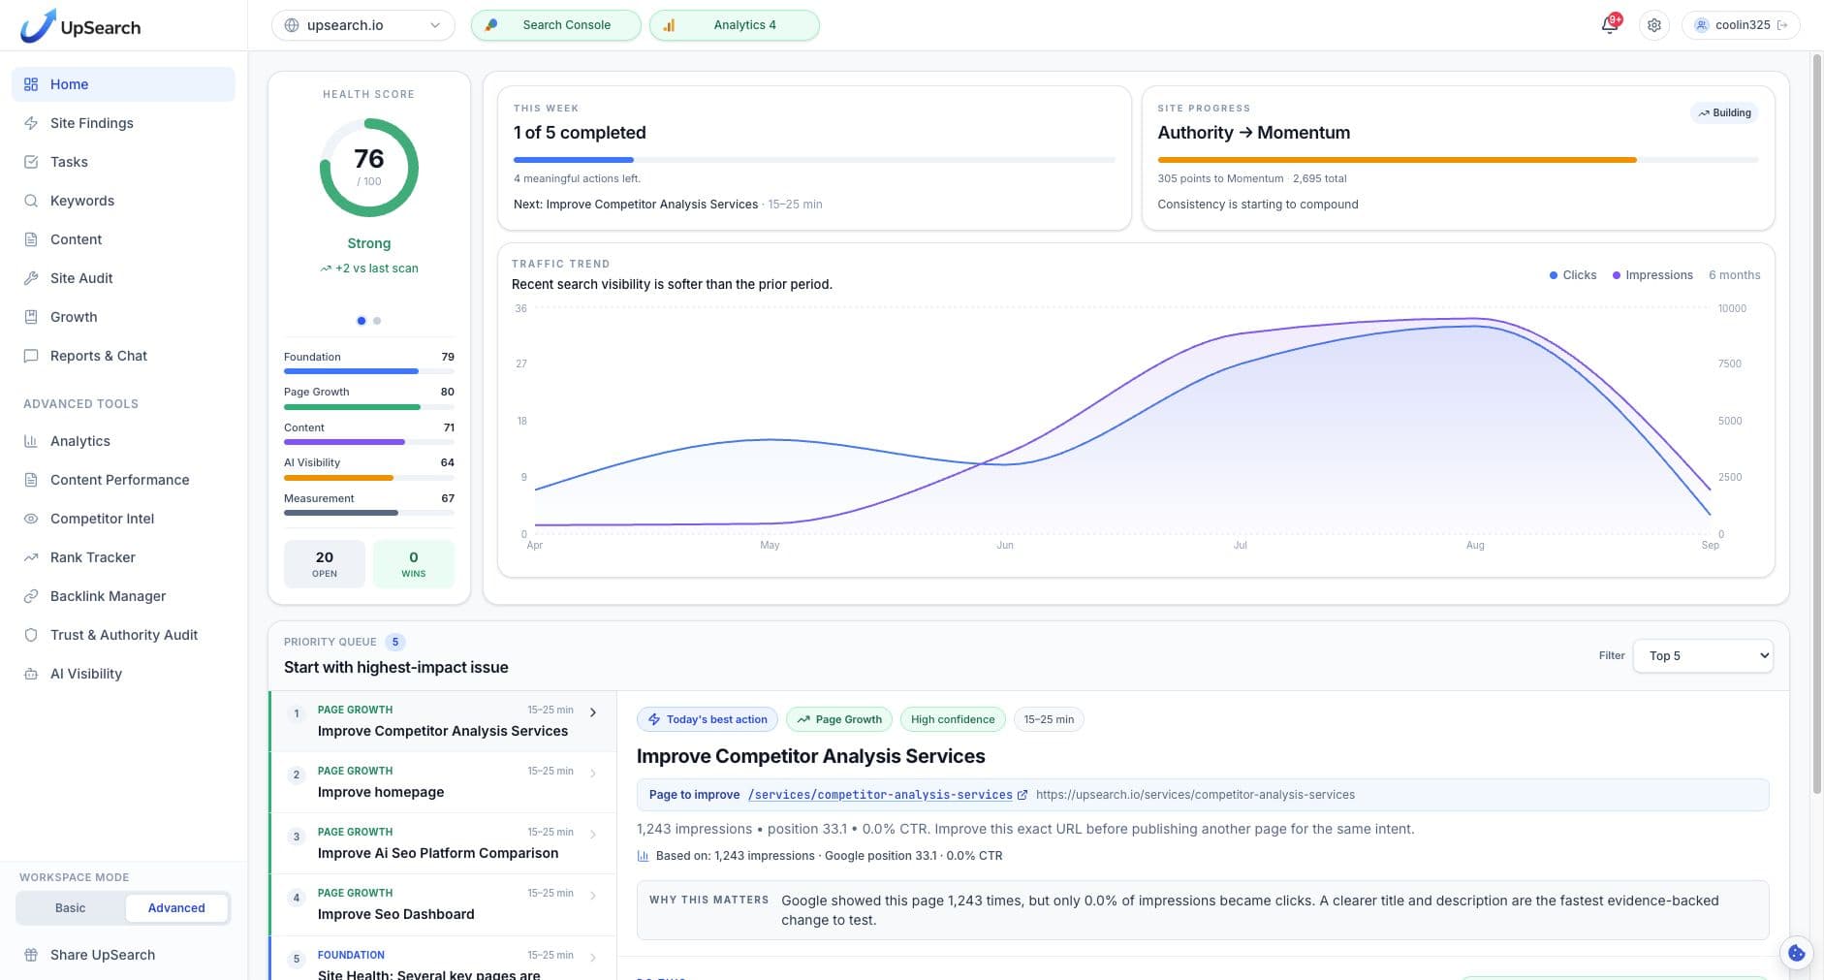Click the AI Visibility robot icon
1824x980 pixels.
pyautogui.click(x=31, y=674)
